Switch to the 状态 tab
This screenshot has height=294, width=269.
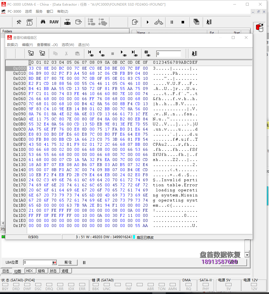click(53, 271)
